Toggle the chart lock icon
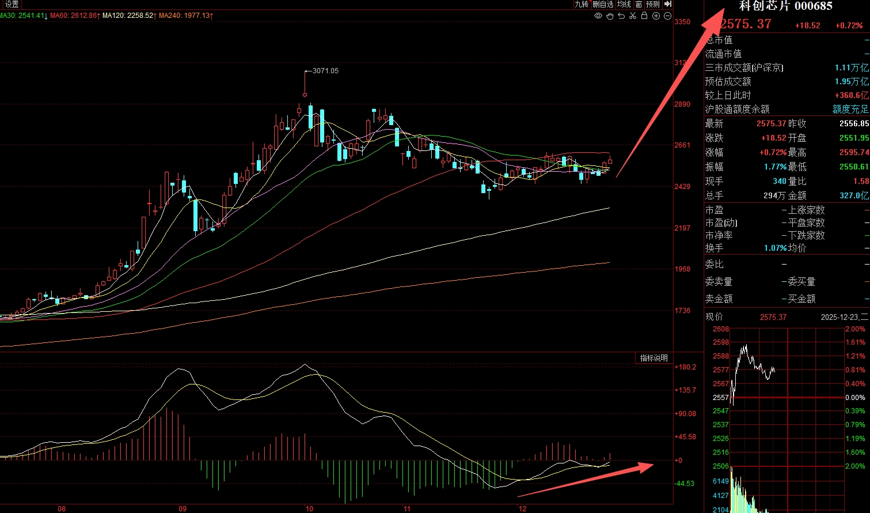 pos(644,16)
